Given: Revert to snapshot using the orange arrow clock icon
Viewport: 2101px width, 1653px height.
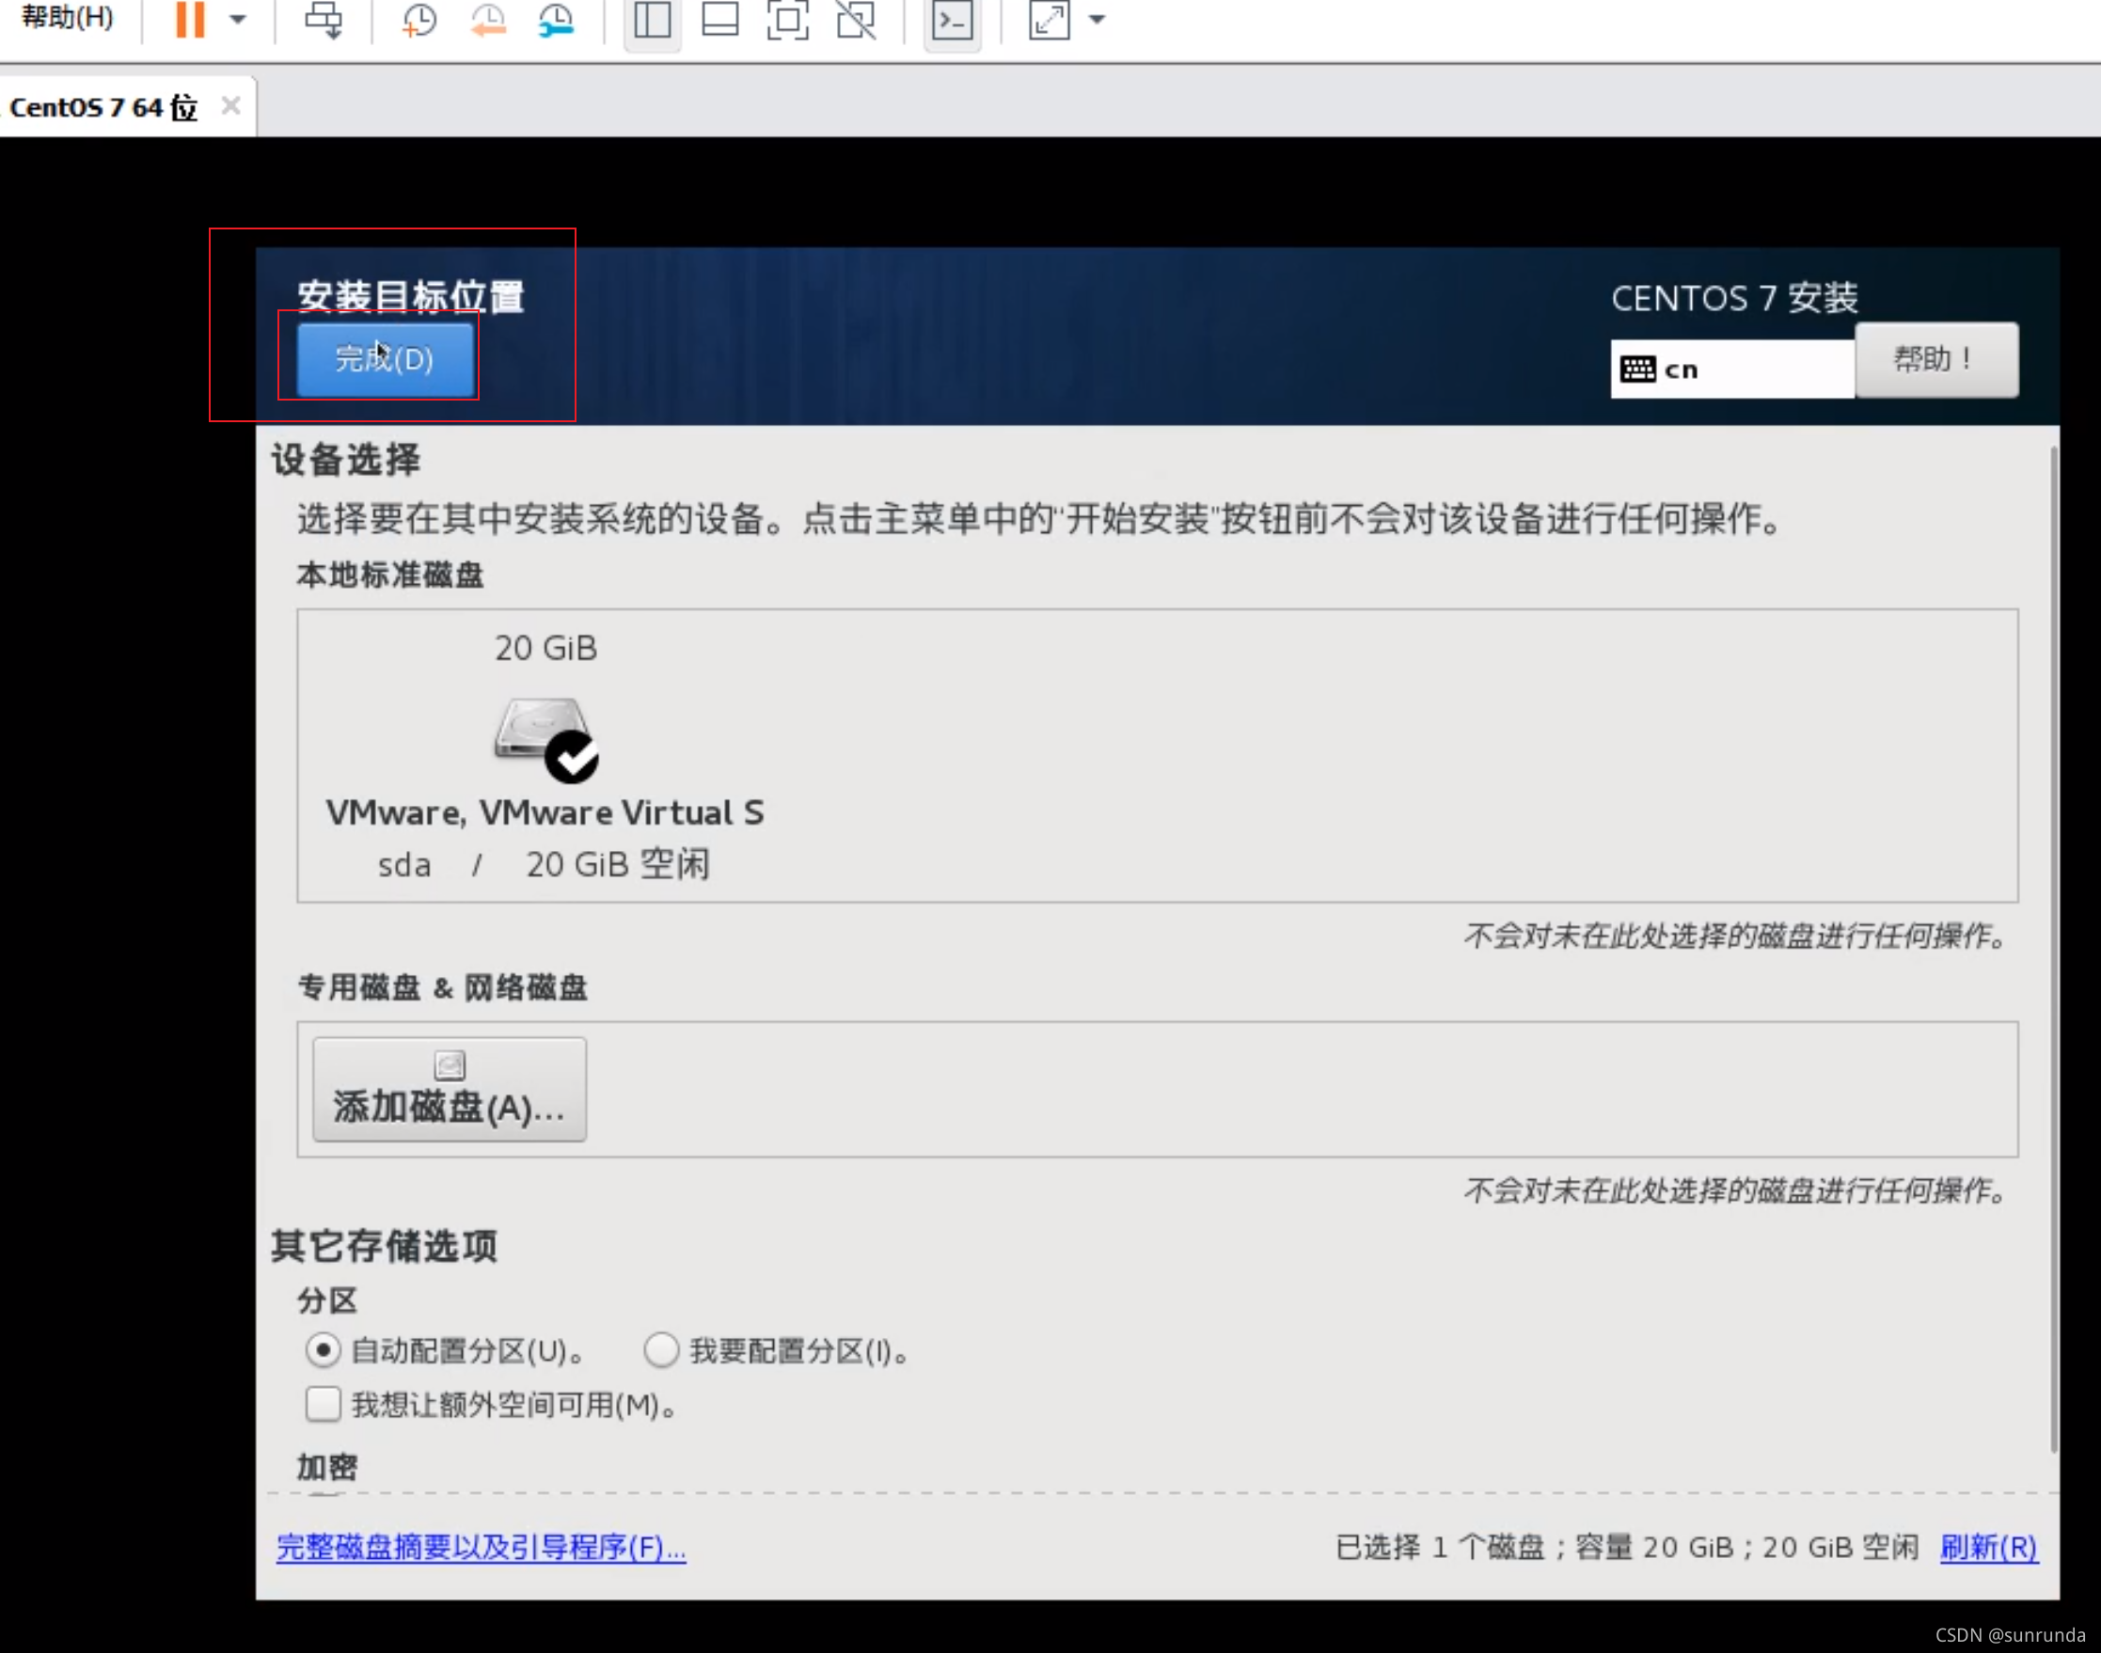Looking at the screenshot, I should (489, 20).
